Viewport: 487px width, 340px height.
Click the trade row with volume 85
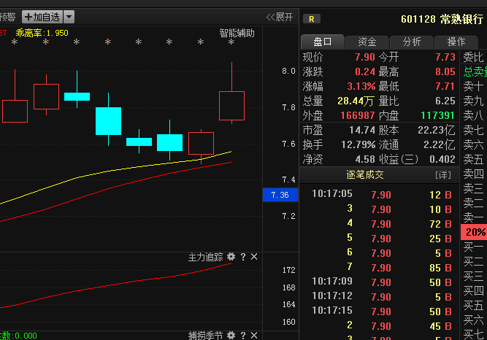pos(381,268)
